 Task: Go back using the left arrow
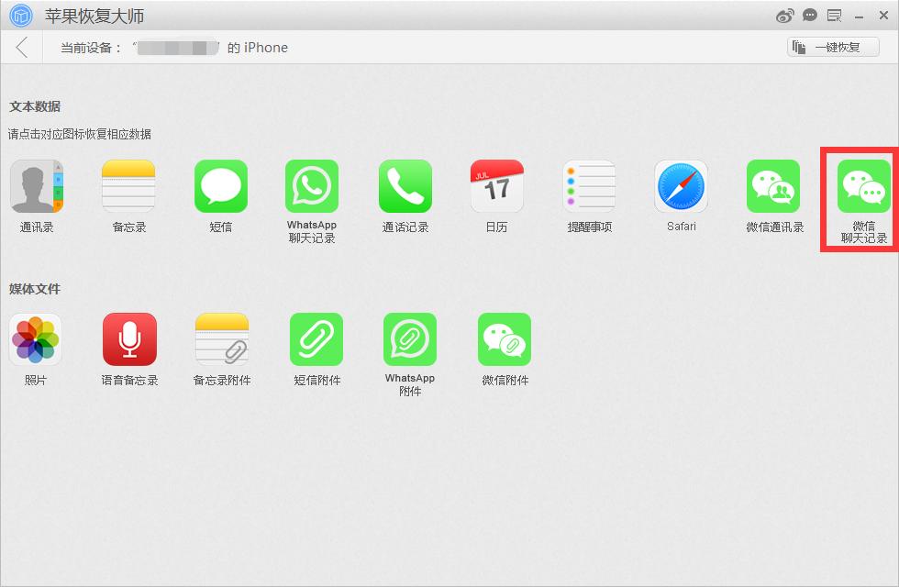coord(18,48)
